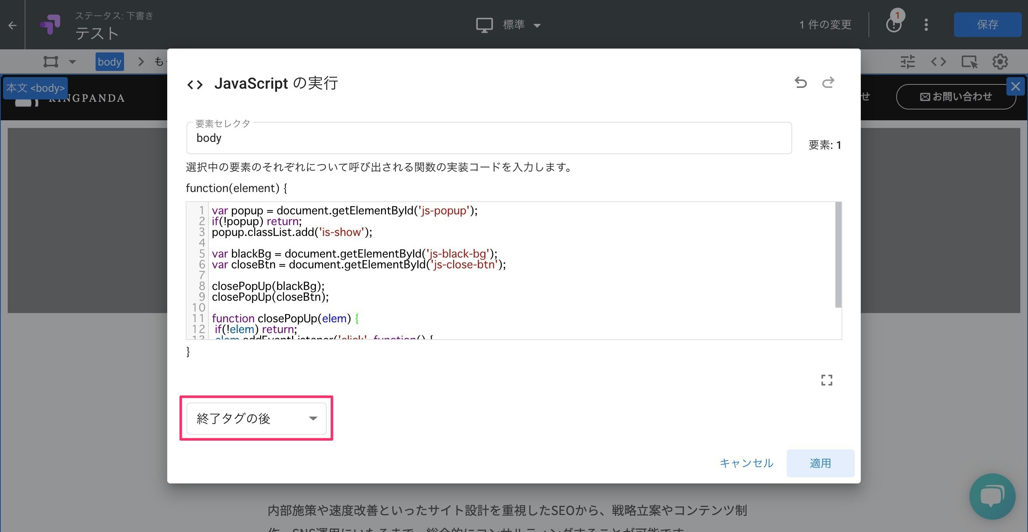
Task: Click the adjustments/sliders icon in the toolbar
Action: tap(907, 62)
